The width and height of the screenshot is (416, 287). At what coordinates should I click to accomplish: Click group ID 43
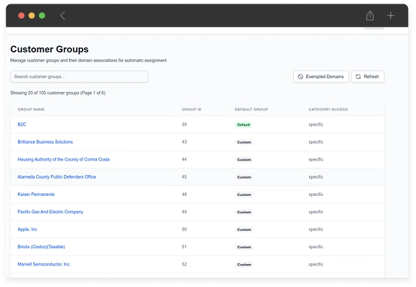[184, 142]
